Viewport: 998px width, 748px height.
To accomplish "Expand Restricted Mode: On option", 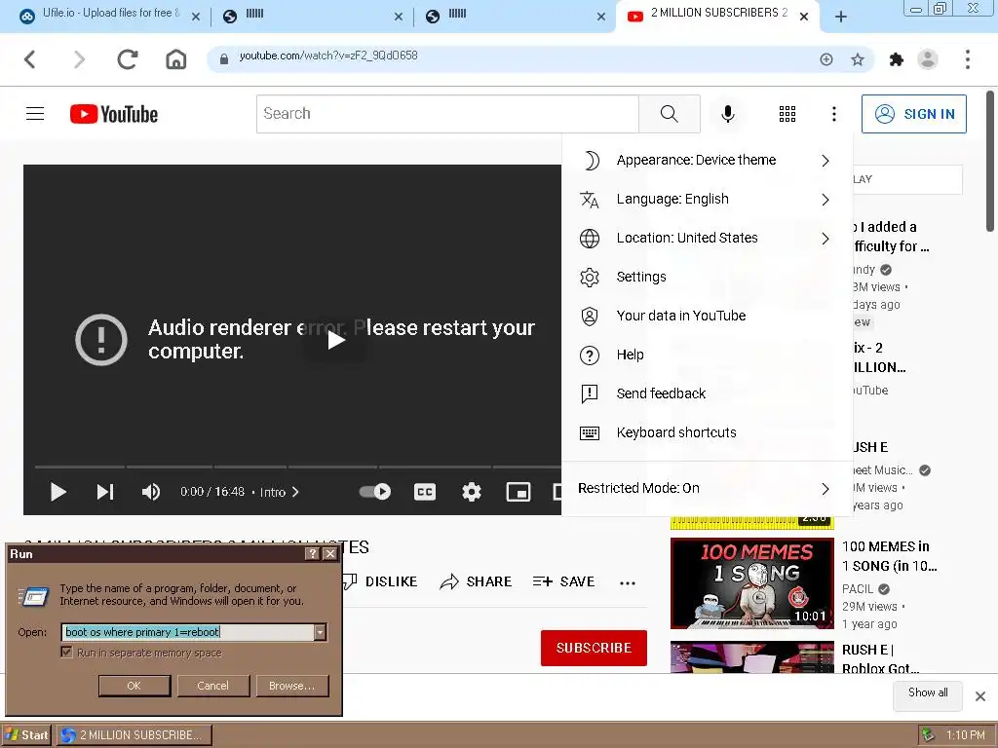I will point(707,488).
